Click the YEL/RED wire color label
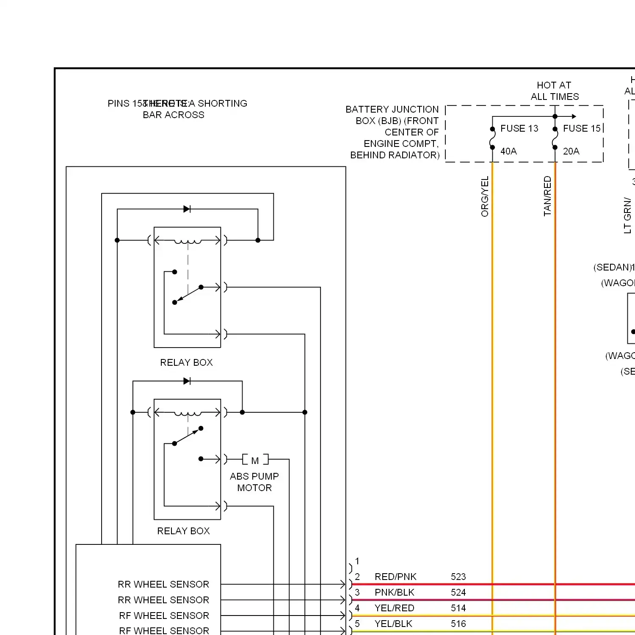The height and width of the screenshot is (635, 635). click(x=394, y=608)
